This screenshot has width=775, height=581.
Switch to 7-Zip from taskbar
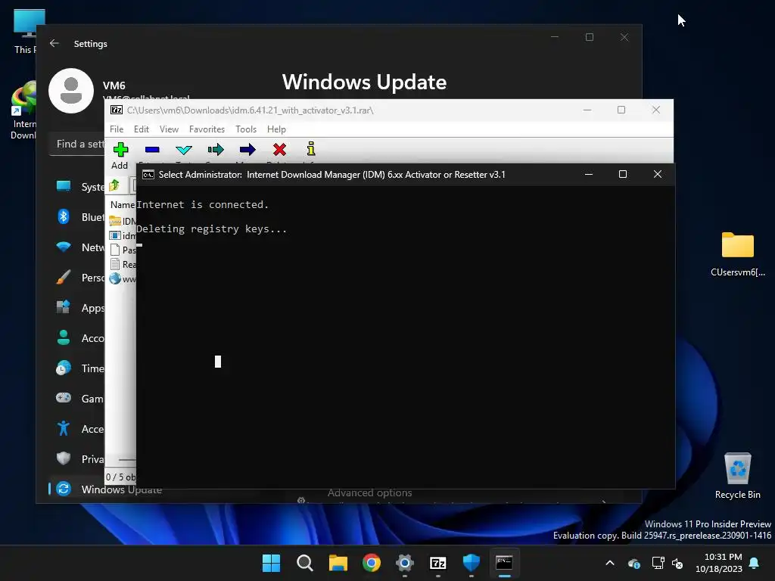tap(438, 563)
